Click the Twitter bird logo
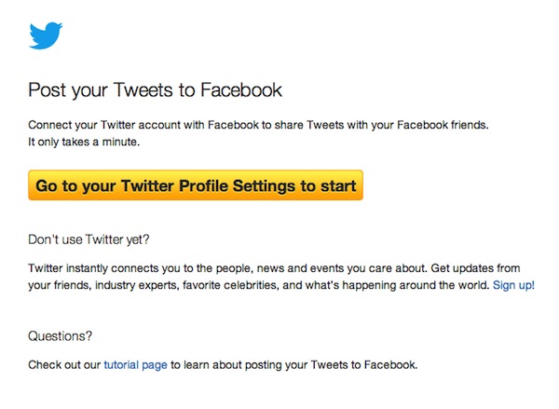This screenshot has width=559, height=409. coord(46,35)
